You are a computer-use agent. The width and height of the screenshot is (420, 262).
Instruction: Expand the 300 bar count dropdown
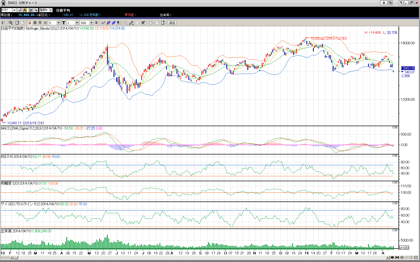pyautogui.click(x=91, y=23)
